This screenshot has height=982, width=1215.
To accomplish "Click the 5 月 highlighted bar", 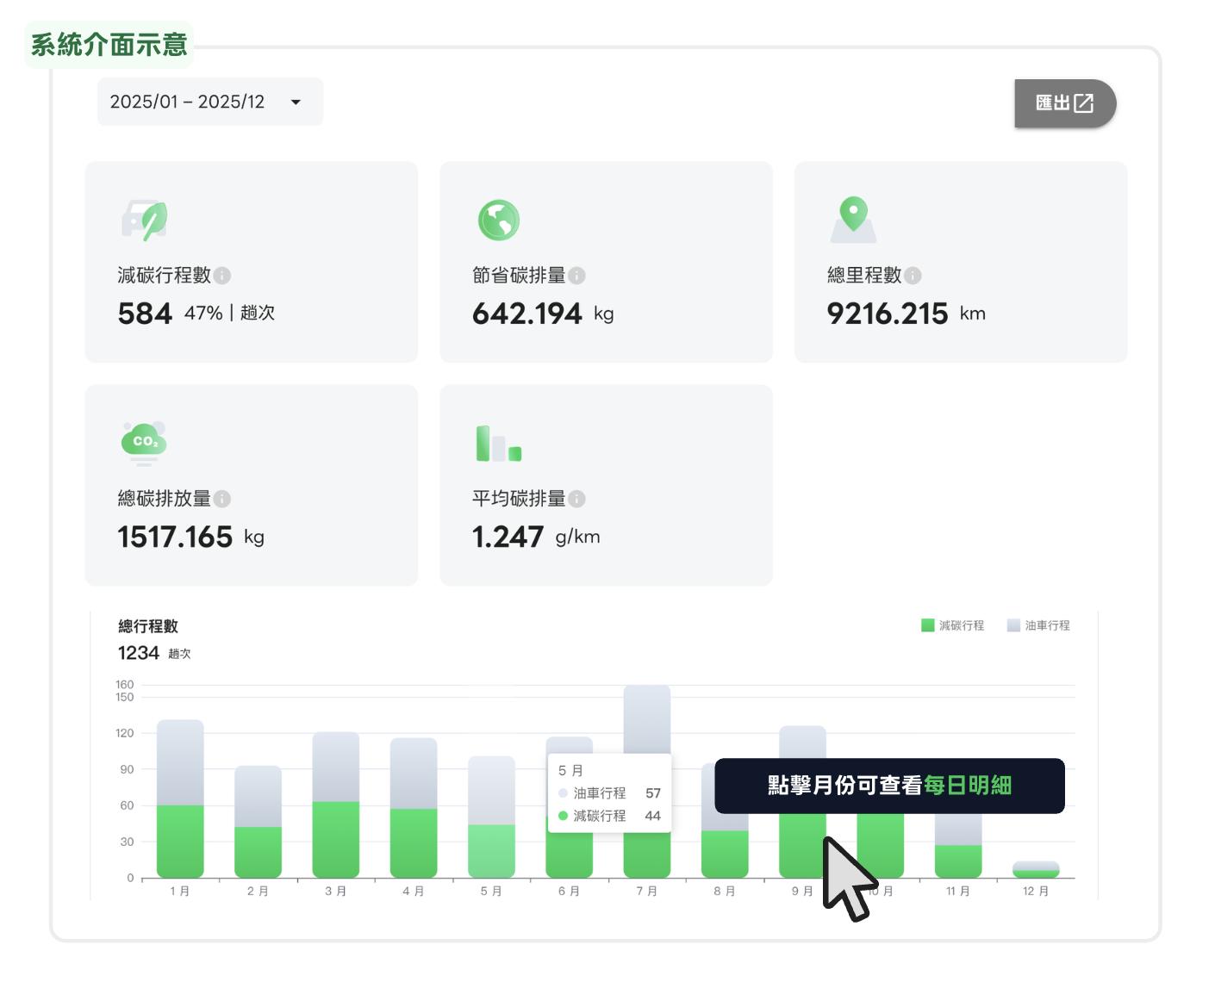I will (x=491, y=818).
